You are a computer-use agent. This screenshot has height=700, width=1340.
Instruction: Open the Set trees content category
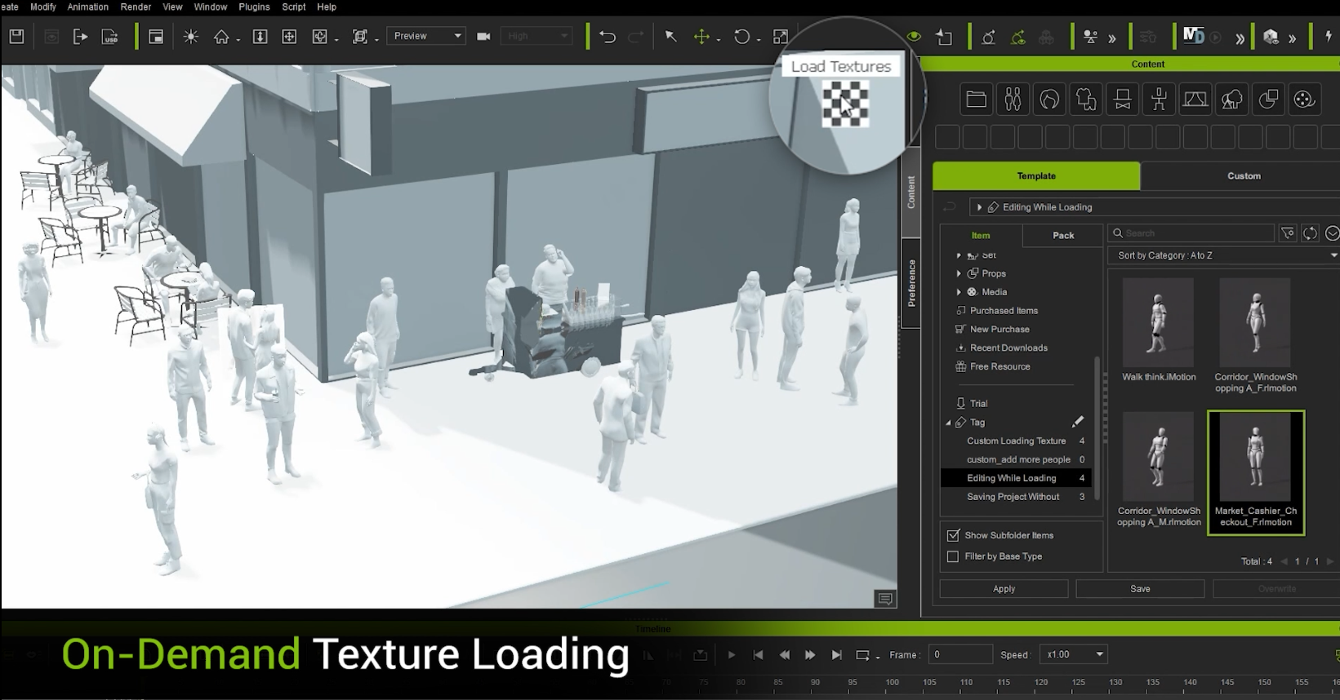pyautogui.click(x=1231, y=100)
